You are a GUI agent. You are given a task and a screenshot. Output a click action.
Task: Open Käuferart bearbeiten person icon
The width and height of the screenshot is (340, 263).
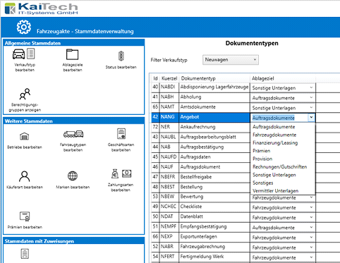coord(25,176)
